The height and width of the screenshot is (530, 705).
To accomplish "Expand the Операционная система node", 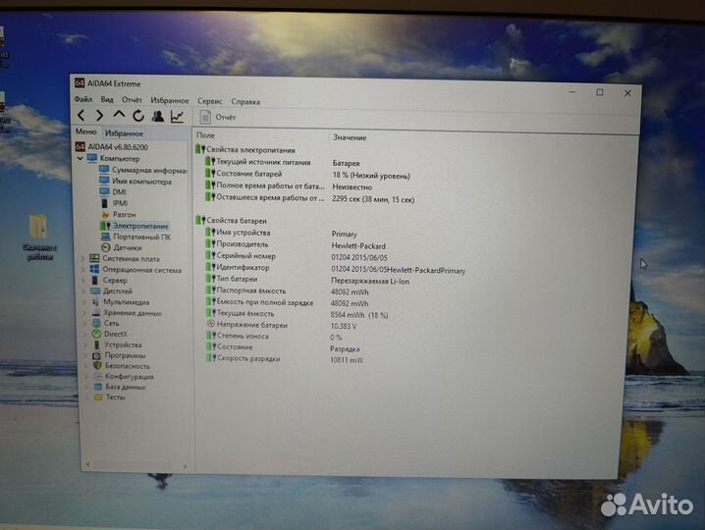I will 83,270.
